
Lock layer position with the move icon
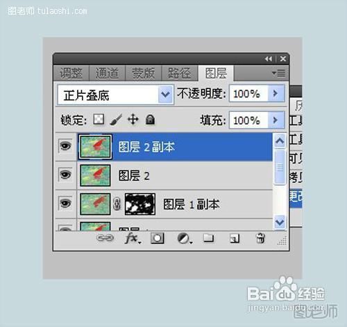133,120
